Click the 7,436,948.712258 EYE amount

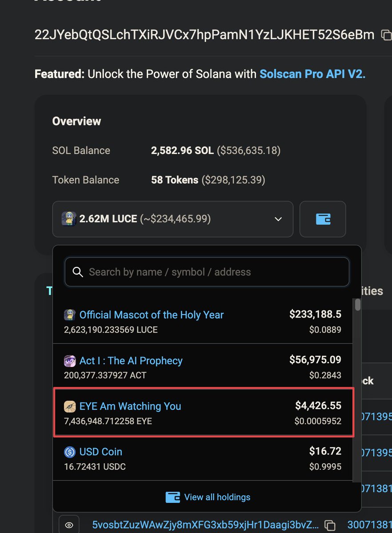click(108, 421)
